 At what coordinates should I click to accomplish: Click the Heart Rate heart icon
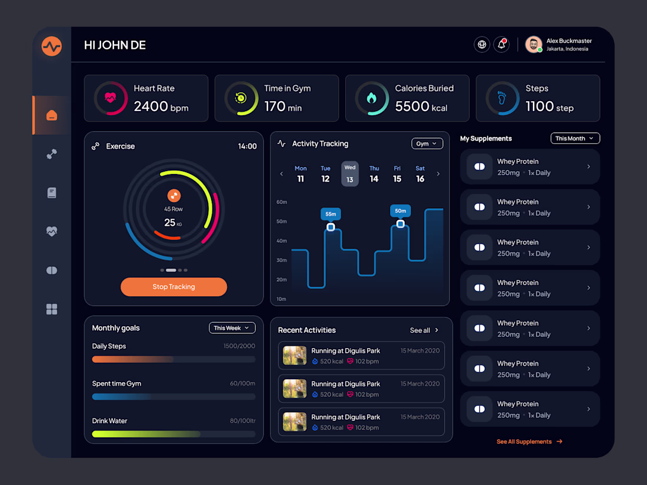click(110, 98)
